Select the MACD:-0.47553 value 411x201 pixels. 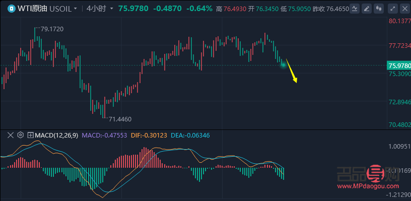pos(104,136)
